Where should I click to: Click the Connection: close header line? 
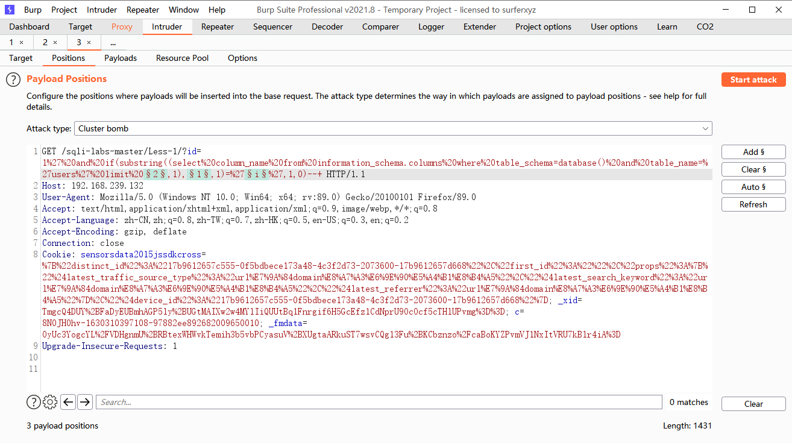pyautogui.click(x=83, y=243)
